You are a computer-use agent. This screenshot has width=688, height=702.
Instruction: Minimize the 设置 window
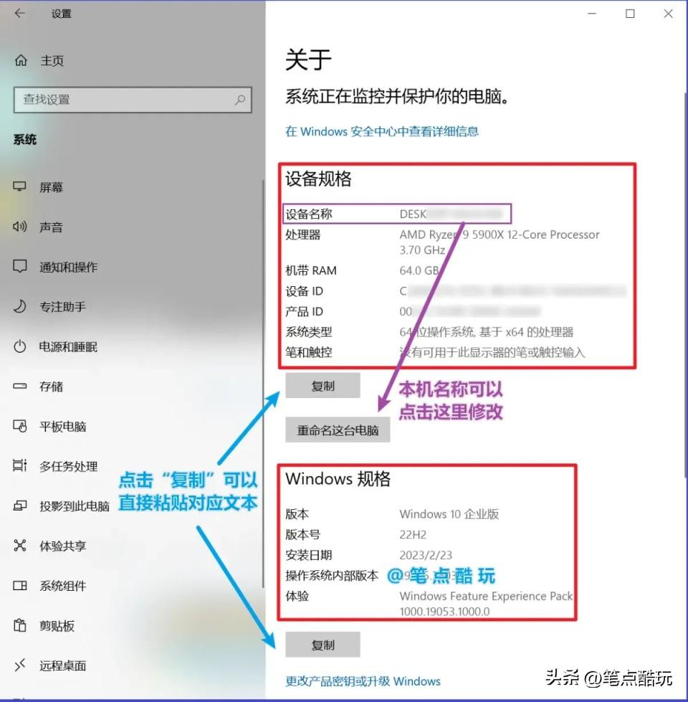pos(592,14)
